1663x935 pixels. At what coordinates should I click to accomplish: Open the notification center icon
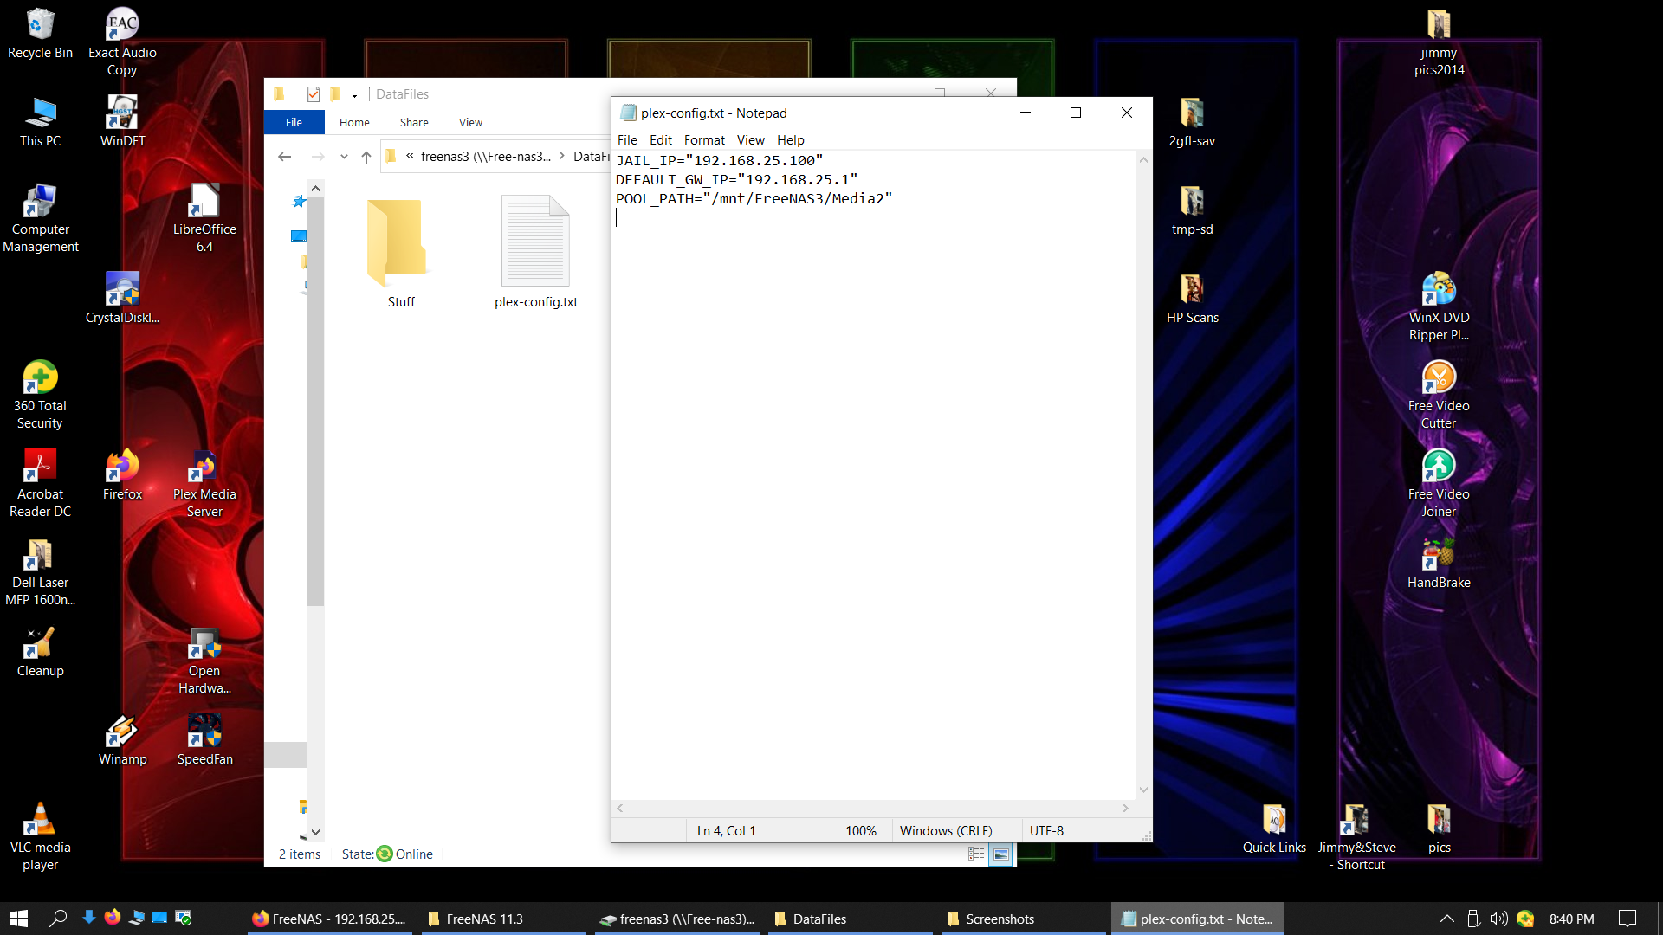(1627, 919)
